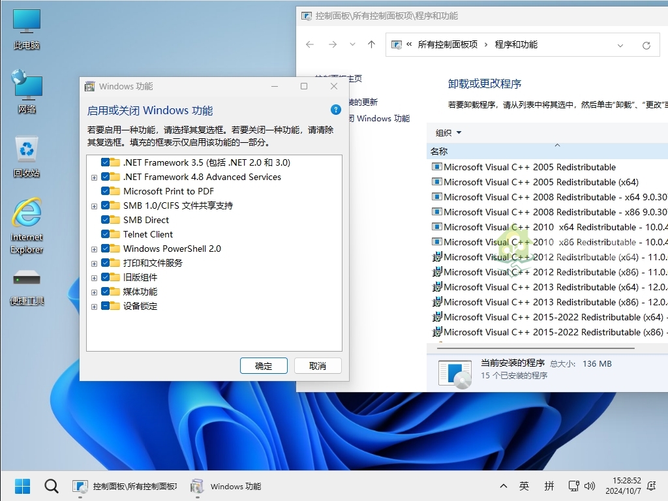Uncheck the Telnet Client feature
This screenshot has height=501, width=668.
pos(106,234)
